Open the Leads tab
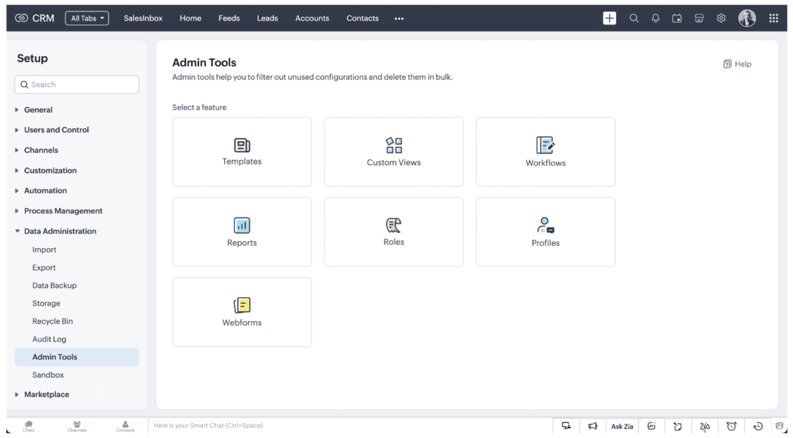This screenshot has height=438, width=793. pyautogui.click(x=267, y=18)
